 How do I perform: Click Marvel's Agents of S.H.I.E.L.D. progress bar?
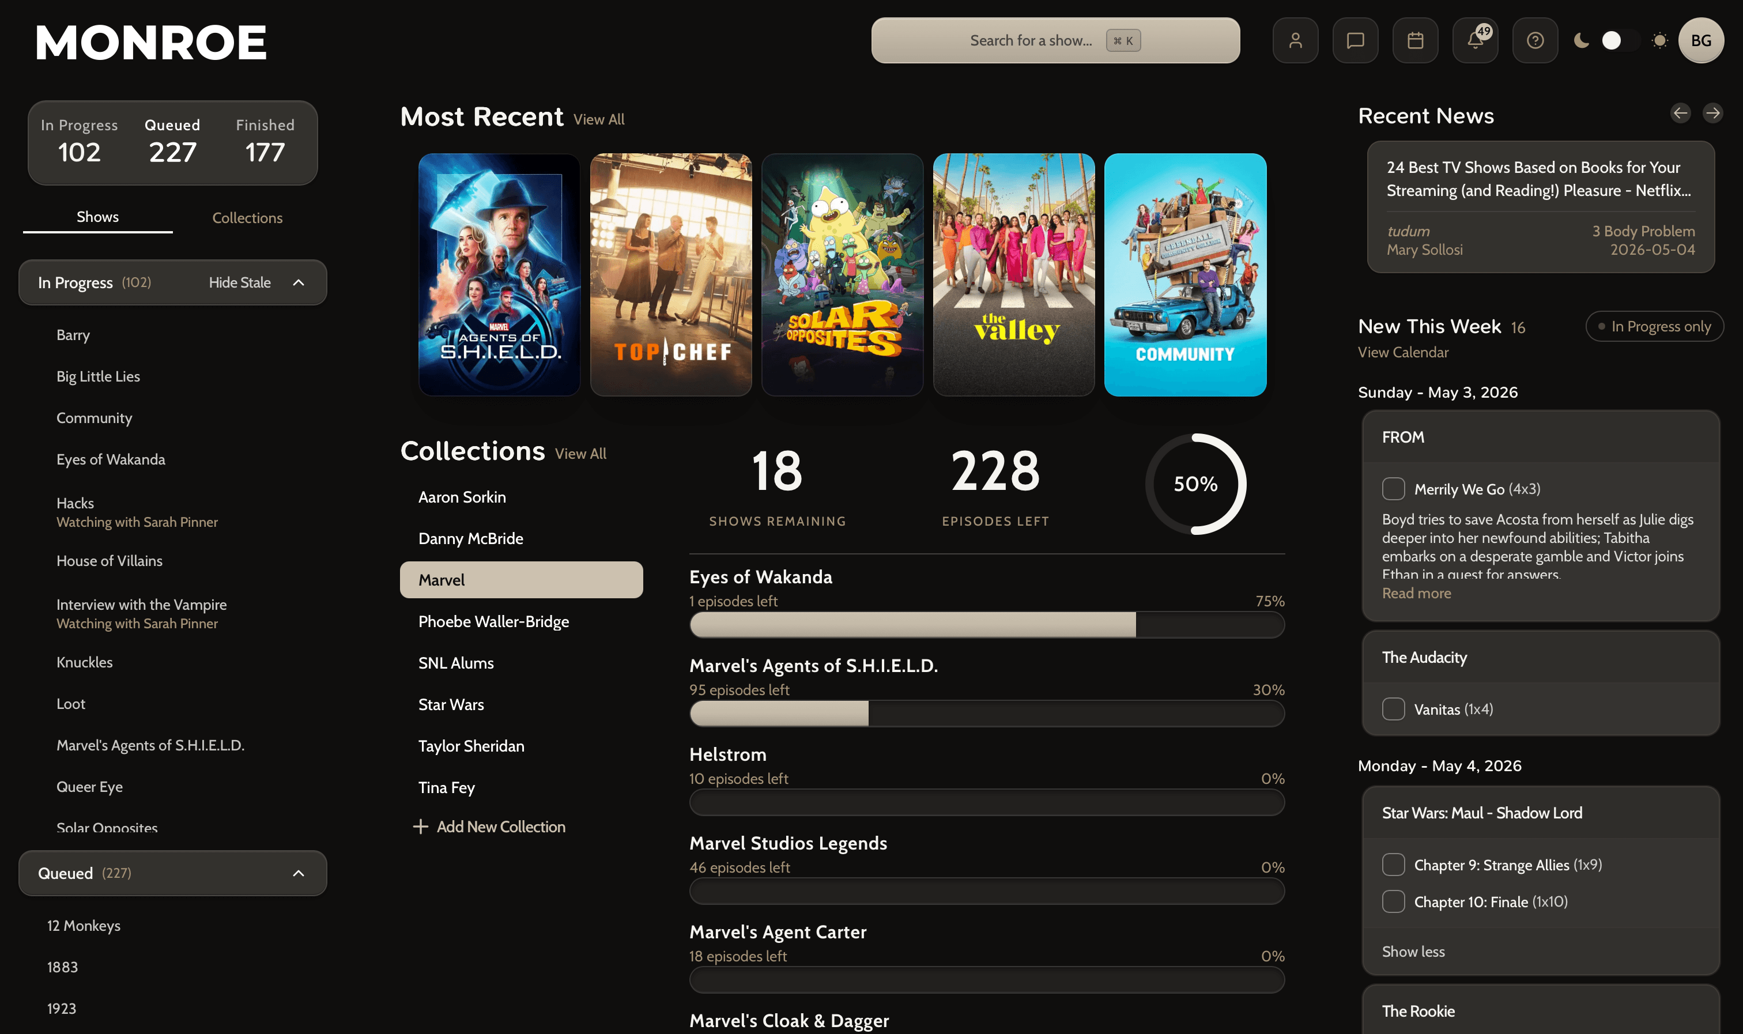point(986,713)
